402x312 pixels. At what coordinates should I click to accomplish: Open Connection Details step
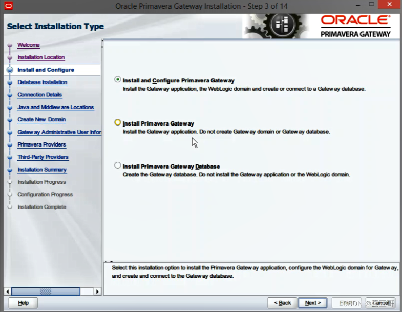tap(40, 95)
